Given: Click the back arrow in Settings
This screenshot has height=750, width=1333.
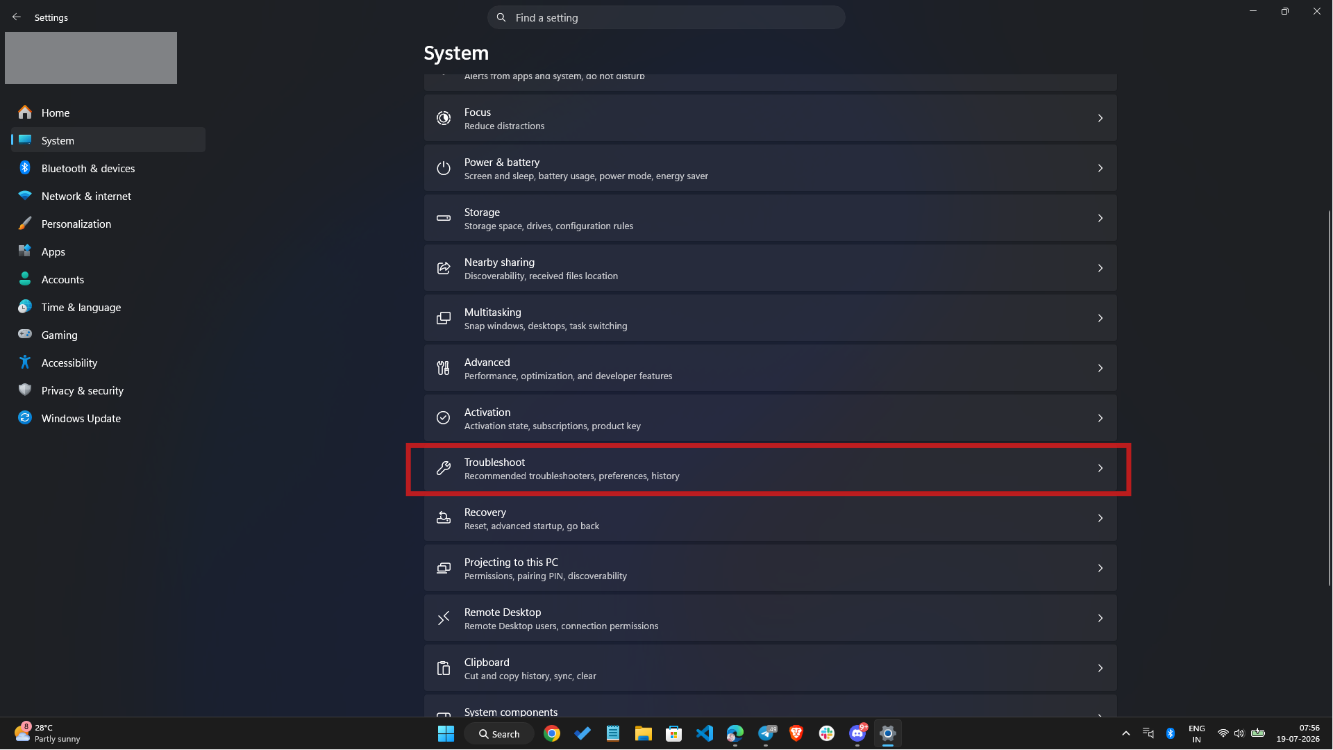Looking at the screenshot, I should point(17,17).
